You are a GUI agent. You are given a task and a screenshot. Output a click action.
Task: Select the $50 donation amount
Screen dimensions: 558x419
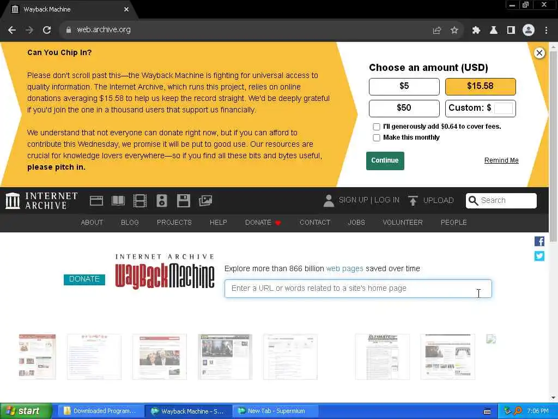click(404, 109)
